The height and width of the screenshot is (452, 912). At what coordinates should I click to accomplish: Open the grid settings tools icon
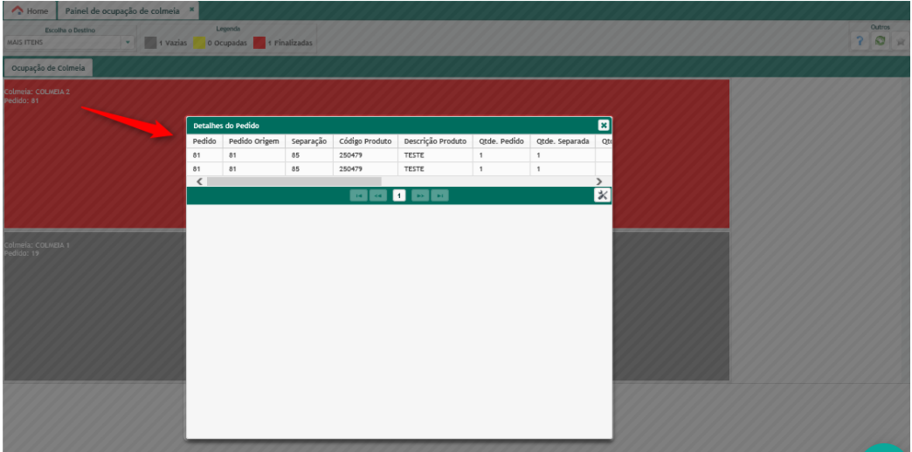(x=603, y=195)
